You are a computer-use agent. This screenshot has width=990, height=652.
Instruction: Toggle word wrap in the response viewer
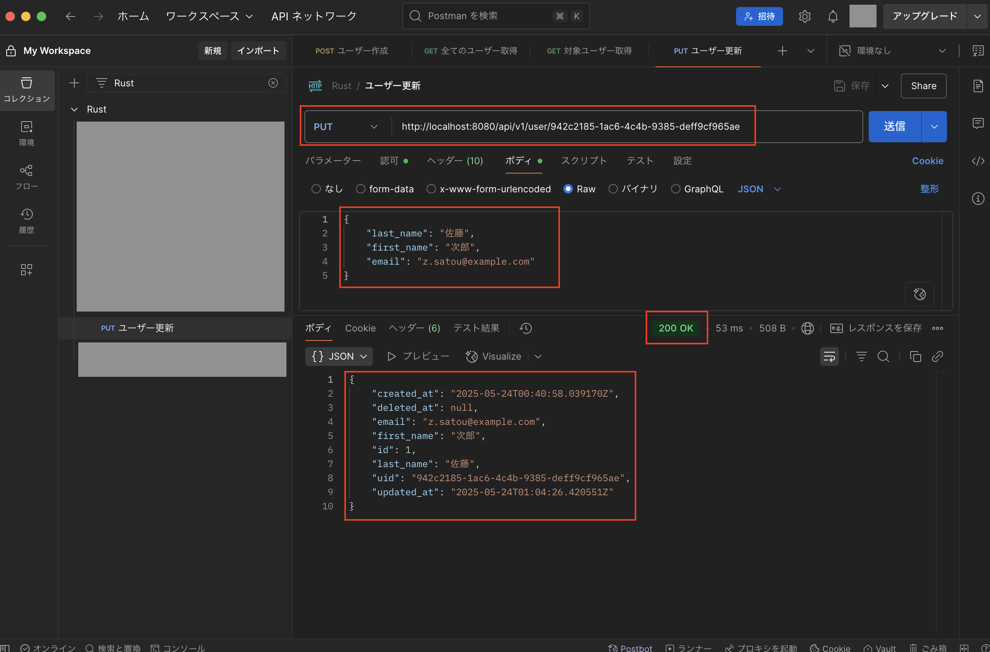point(829,356)
